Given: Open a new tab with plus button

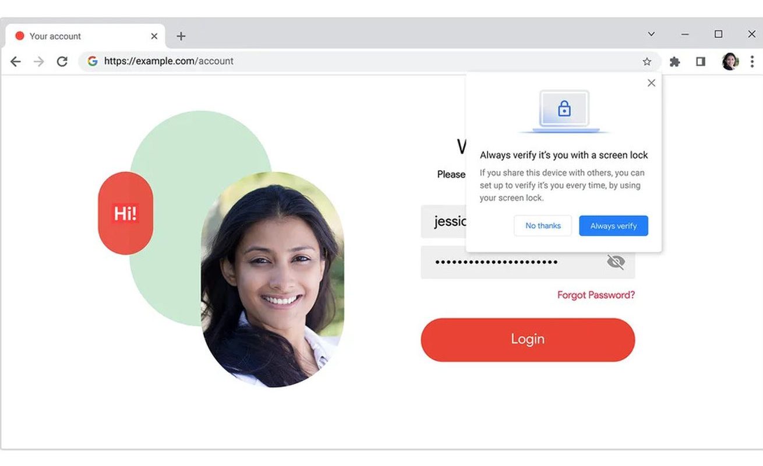Looking at the screenshot, I should pos(181,36).
